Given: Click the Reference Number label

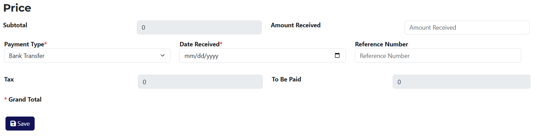Looking at the screenshot, I should tap(381, 44).
